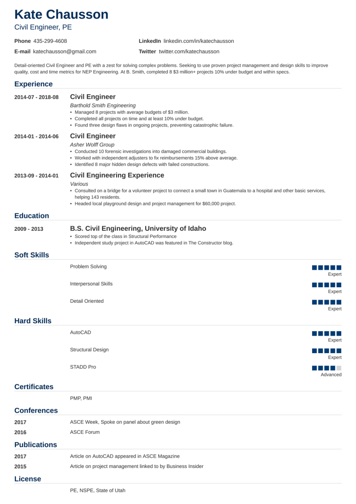Click the Interpersonal Skills rating bar
356x504 pixels.
326,285
